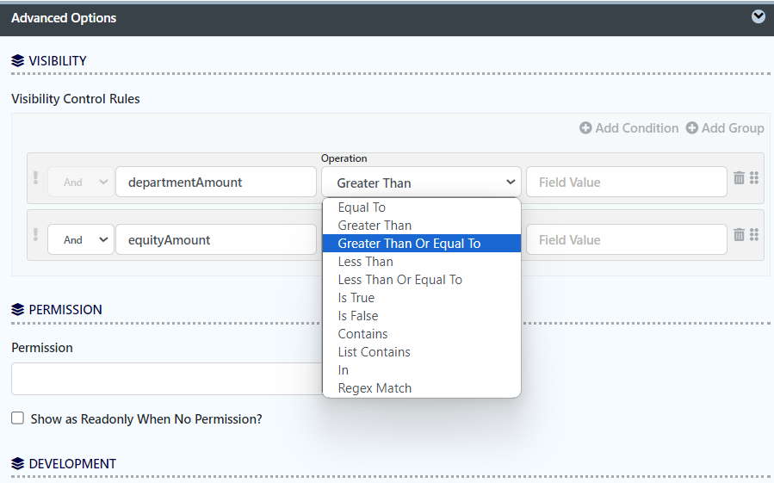
Task: Open the Operation dropdown showing Greater Than
Action: 421,183
